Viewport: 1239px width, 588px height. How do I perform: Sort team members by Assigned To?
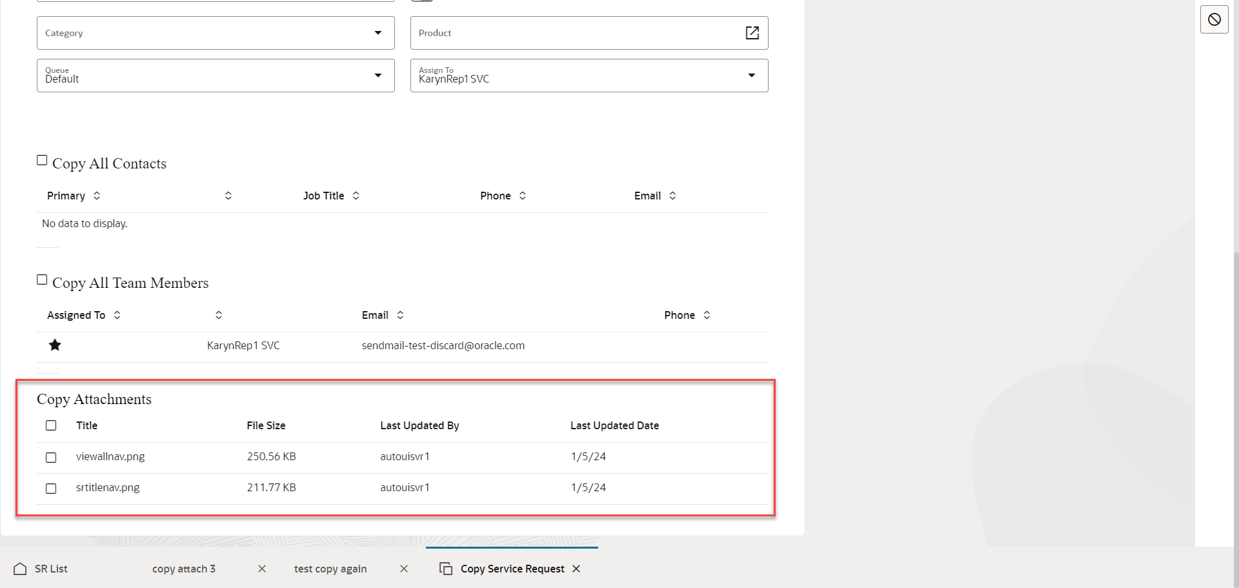click(117, 315)
